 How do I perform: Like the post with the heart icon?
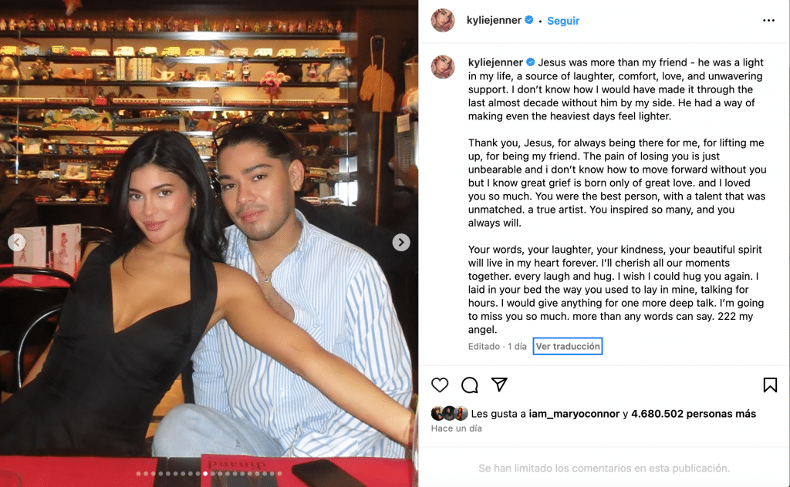tap(439, 385)
